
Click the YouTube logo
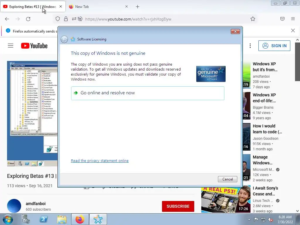tap(34, 46)
